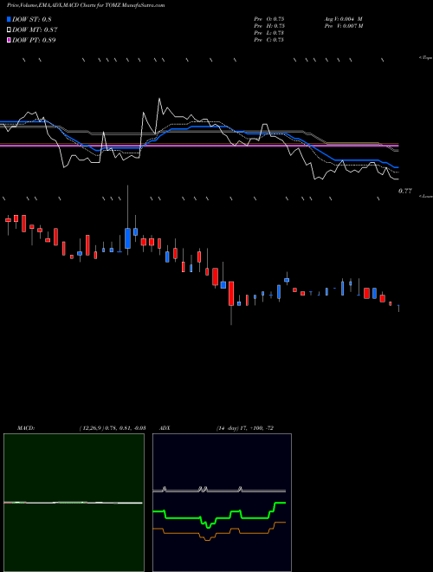Click inside the dark blue ADX chart panel
The height and width of the screenshot is (572, 433).
pos(222,503)
